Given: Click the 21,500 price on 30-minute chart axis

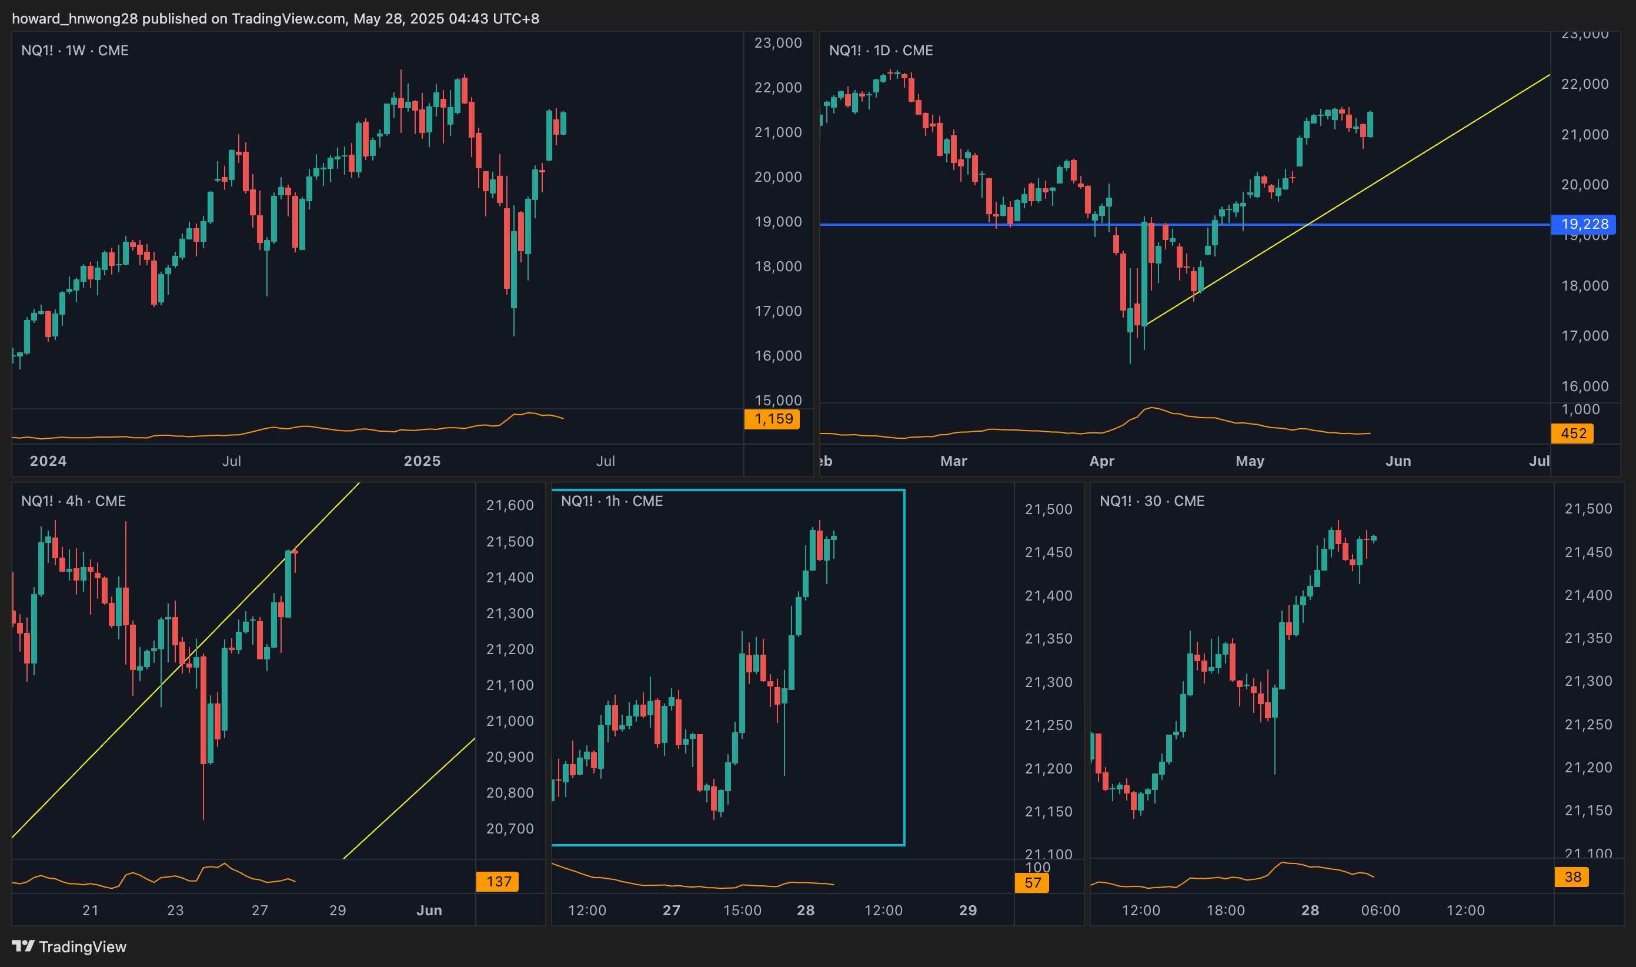Looking at the screenshot, I should click(1588, 508).
